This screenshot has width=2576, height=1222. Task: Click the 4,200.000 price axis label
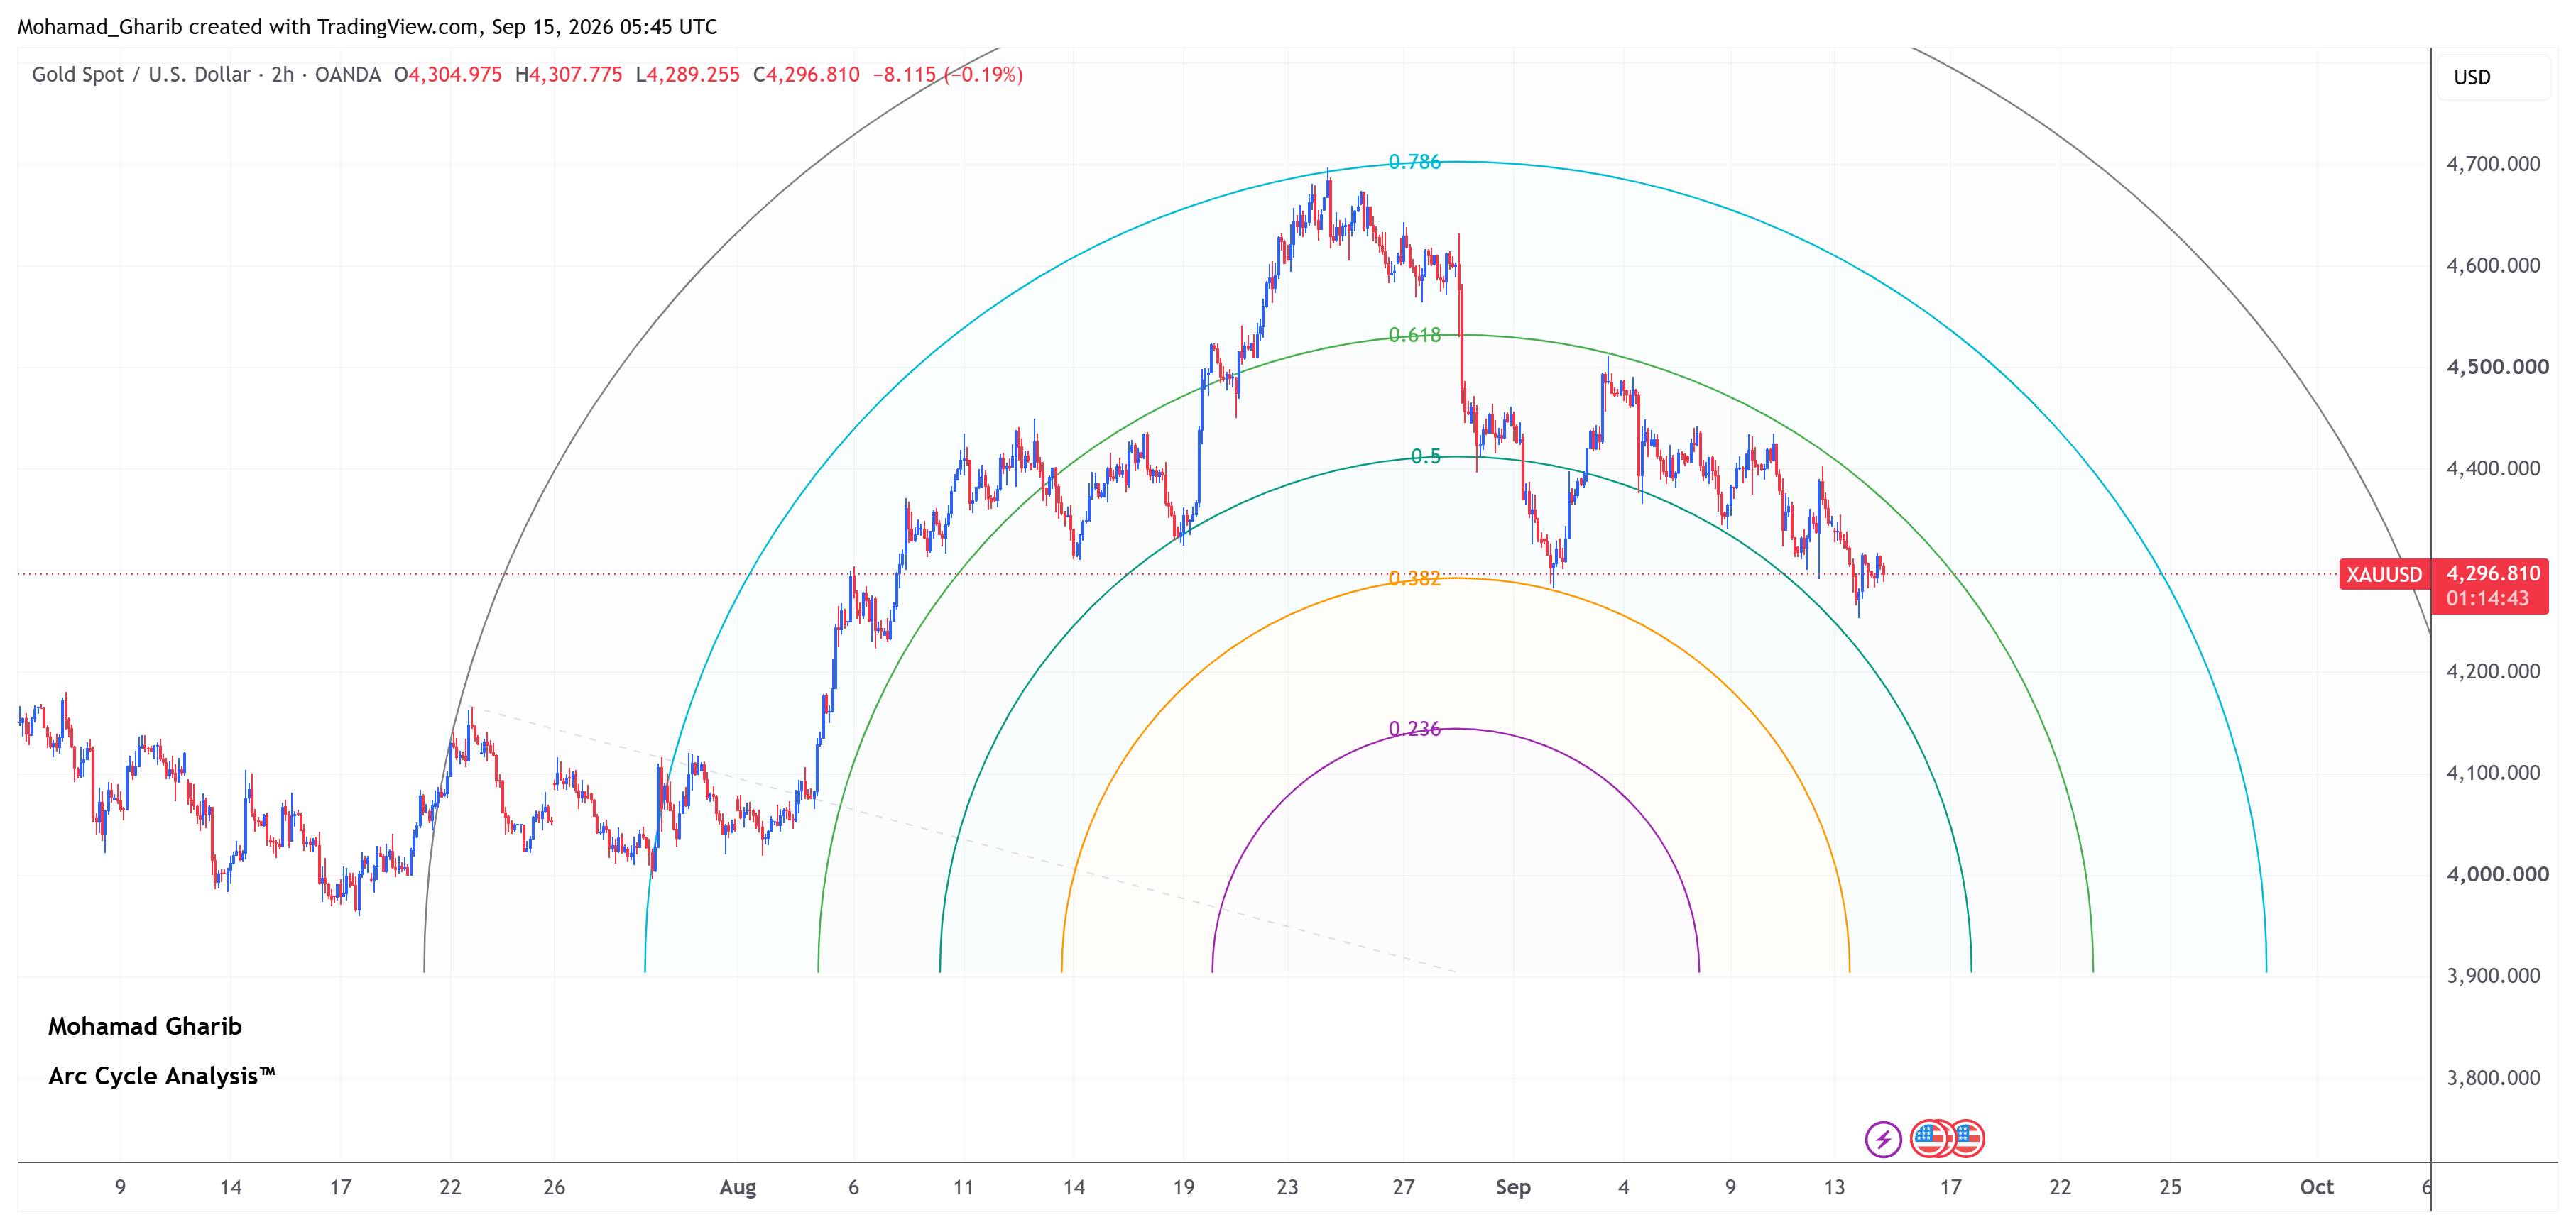pyautogui.click(x=2493, y=671)
